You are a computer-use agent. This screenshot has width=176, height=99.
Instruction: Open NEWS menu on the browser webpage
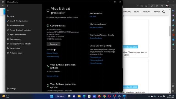point(137,12)
